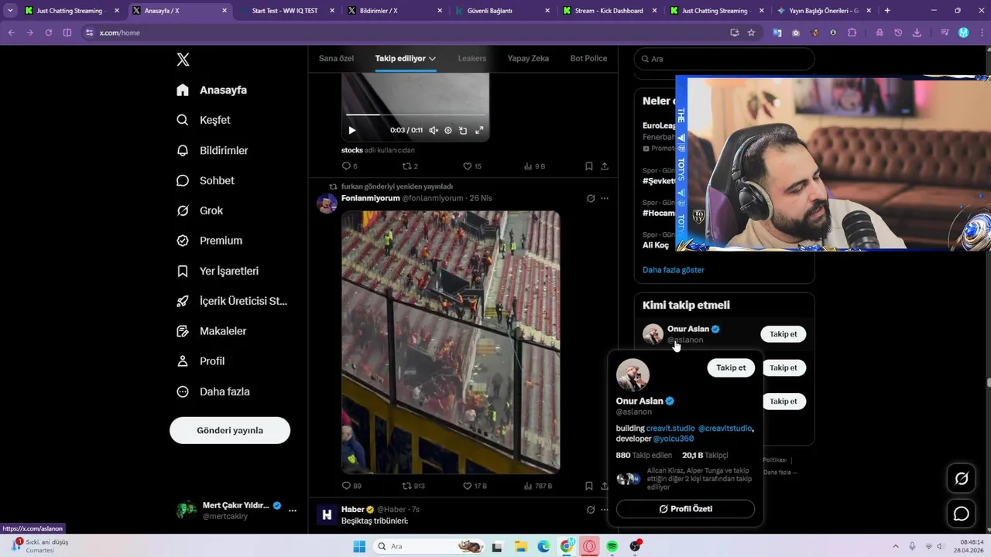991x557 pixels.
Task: Like Fonlanmiyorum post with 17 B likes
Action: tap(475, 486)
